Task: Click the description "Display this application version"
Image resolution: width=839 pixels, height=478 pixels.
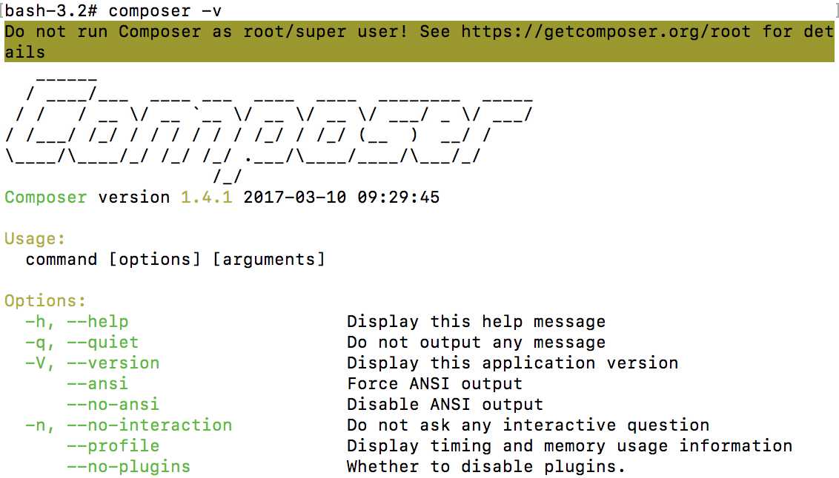Action: (513, 363)
